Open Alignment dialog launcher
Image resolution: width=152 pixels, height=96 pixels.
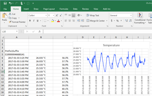pos(107,26)
